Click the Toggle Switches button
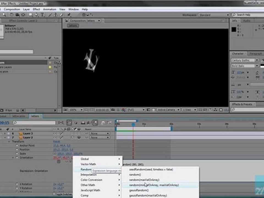Image resolution: width=264 pixels, height=198 pixels. click(63, 194)
